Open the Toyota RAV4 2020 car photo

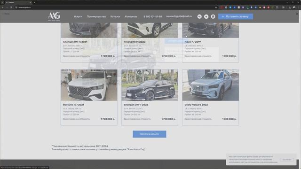(x=150, y=30)
